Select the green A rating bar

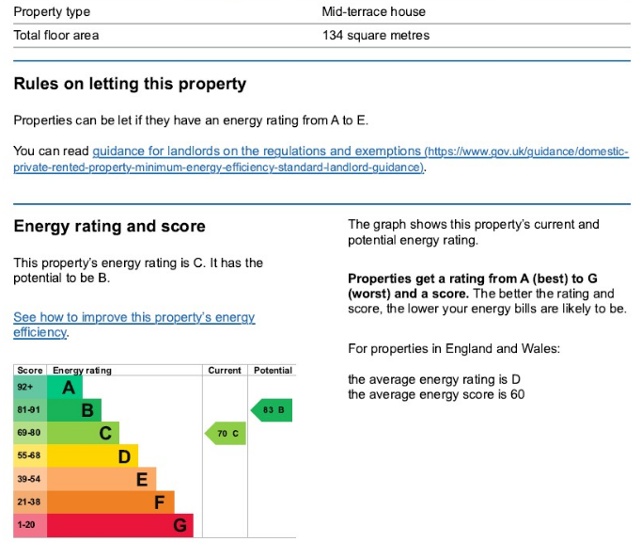point(65,388)
